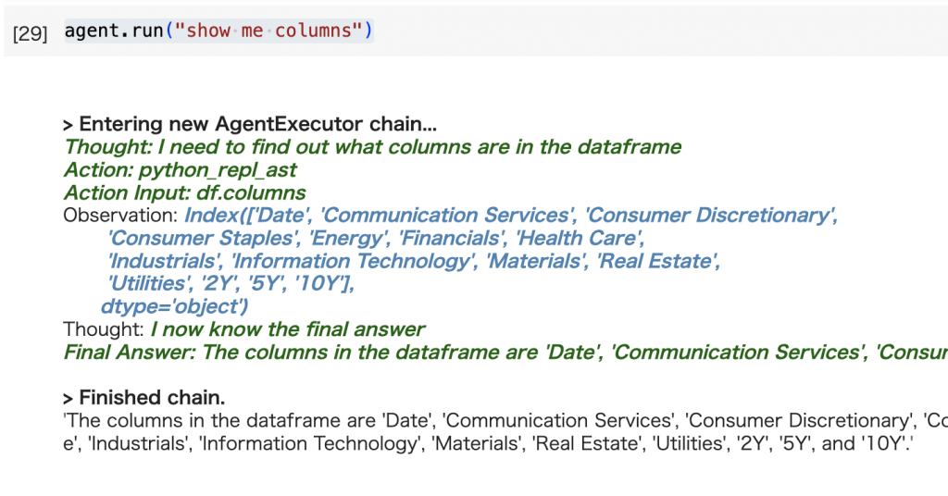
Task: Click the Thought line about finding columns
Action: (372, 147)
